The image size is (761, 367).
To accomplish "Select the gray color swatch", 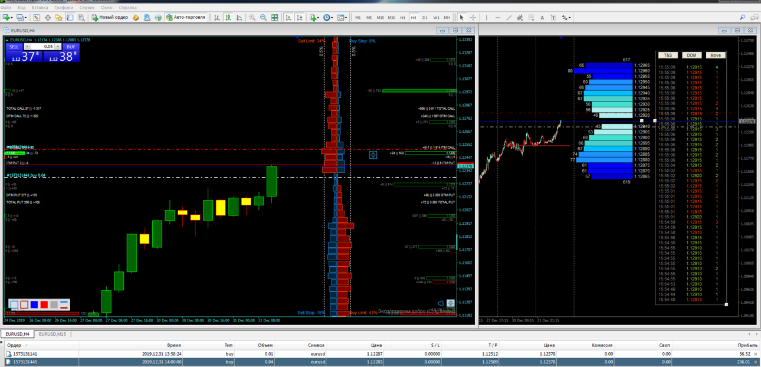I will (54, 304).
